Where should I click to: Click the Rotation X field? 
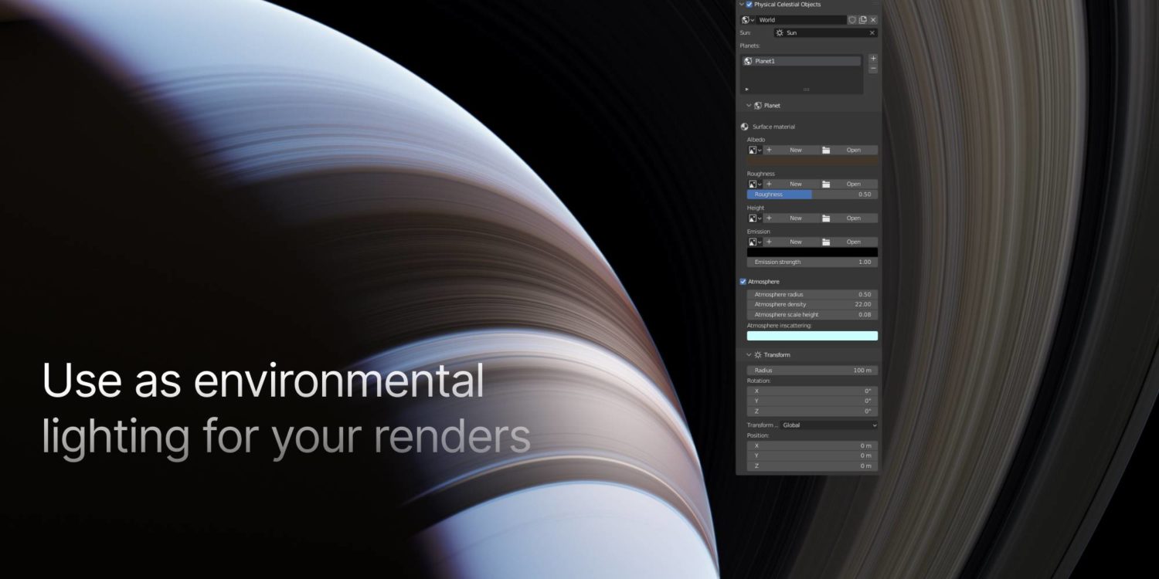click(x=812, y=391)
